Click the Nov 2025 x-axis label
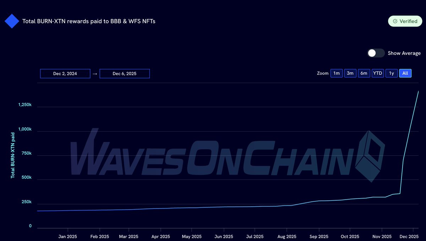Screen dimensions: 426x241 tap(382, 236)
